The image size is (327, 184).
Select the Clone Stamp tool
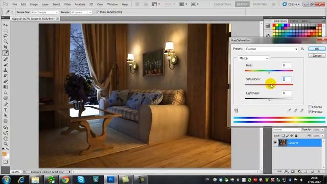6,71
